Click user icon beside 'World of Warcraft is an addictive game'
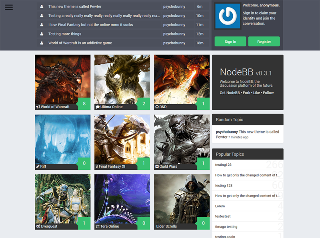This screenshot has width=320, height=238. (x=42, y=43)
